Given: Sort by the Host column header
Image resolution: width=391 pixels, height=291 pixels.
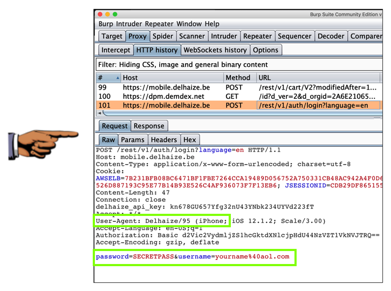Looking at the screenshot, I should [172, 78].
